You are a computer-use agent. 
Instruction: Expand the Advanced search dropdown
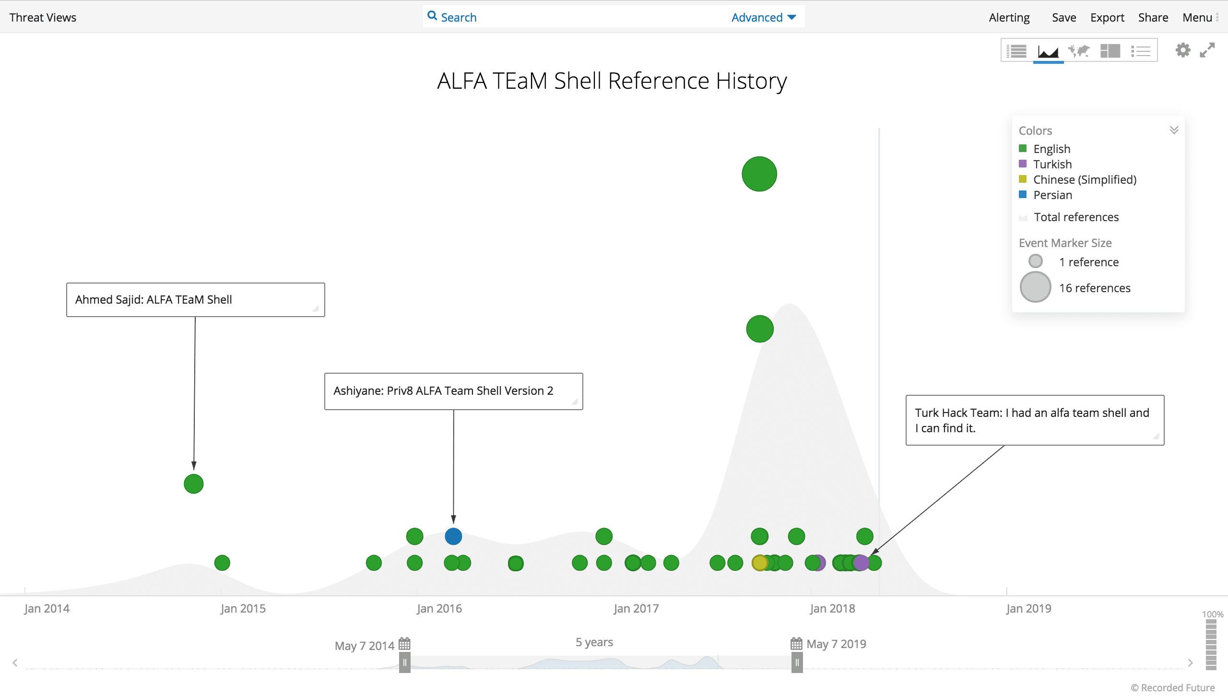click(764, 17)
